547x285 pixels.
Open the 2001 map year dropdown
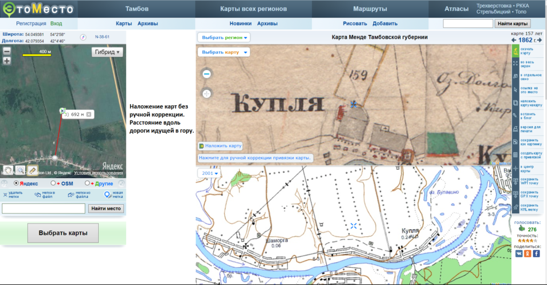pyautogui.click(x=209, y=173)
